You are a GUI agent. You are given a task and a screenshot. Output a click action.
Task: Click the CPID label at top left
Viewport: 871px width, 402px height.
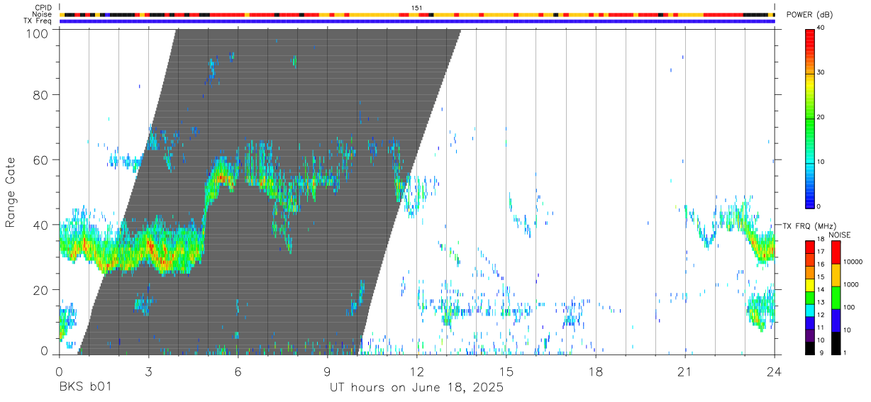click(43, 8)
